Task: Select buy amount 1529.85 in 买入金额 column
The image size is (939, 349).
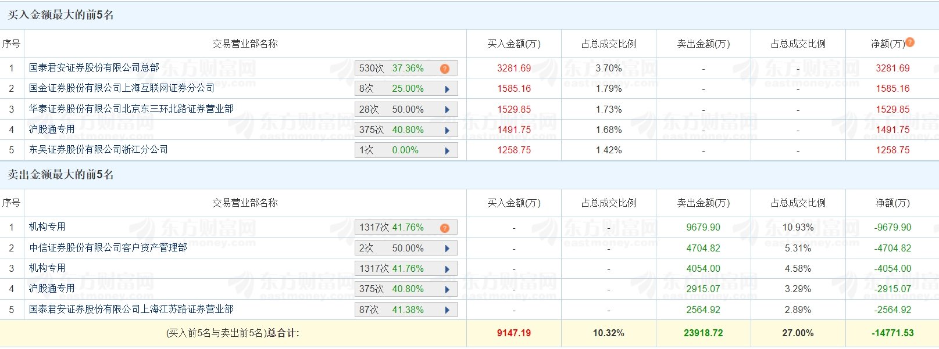Action: 514,110
